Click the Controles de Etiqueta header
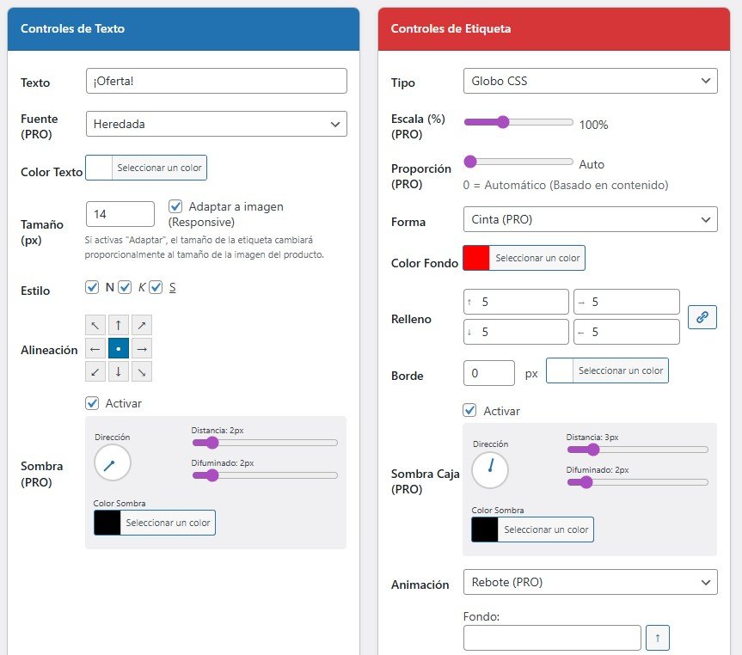 pos(451,28)
